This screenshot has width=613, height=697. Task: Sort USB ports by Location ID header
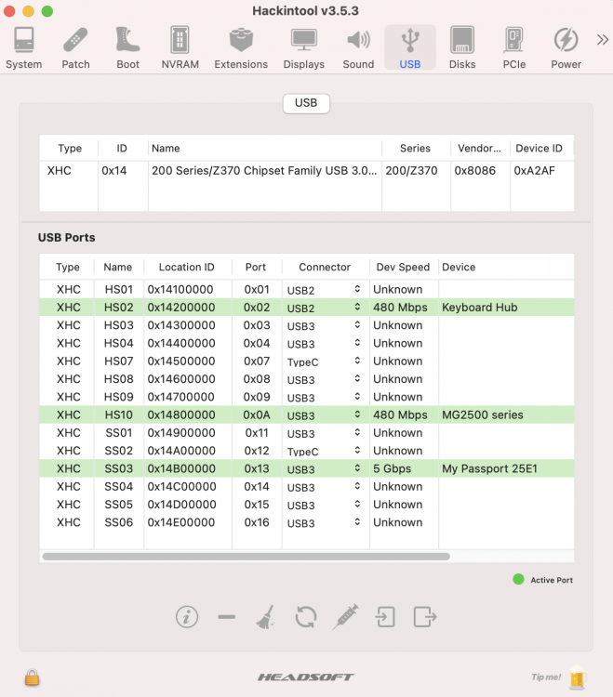187,267
